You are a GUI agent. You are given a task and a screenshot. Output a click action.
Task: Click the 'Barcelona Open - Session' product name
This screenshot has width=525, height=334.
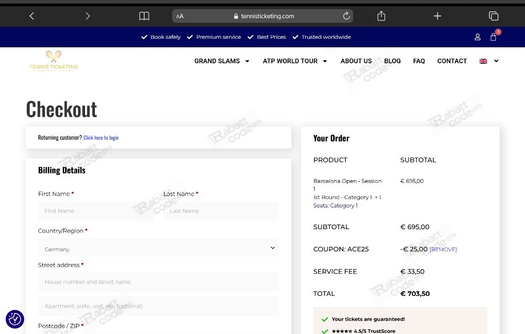(347, 181)
